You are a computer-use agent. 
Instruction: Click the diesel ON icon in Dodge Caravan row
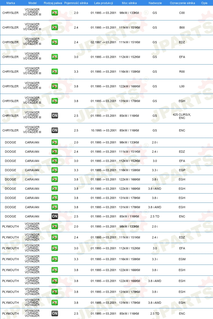pos(54,216)
